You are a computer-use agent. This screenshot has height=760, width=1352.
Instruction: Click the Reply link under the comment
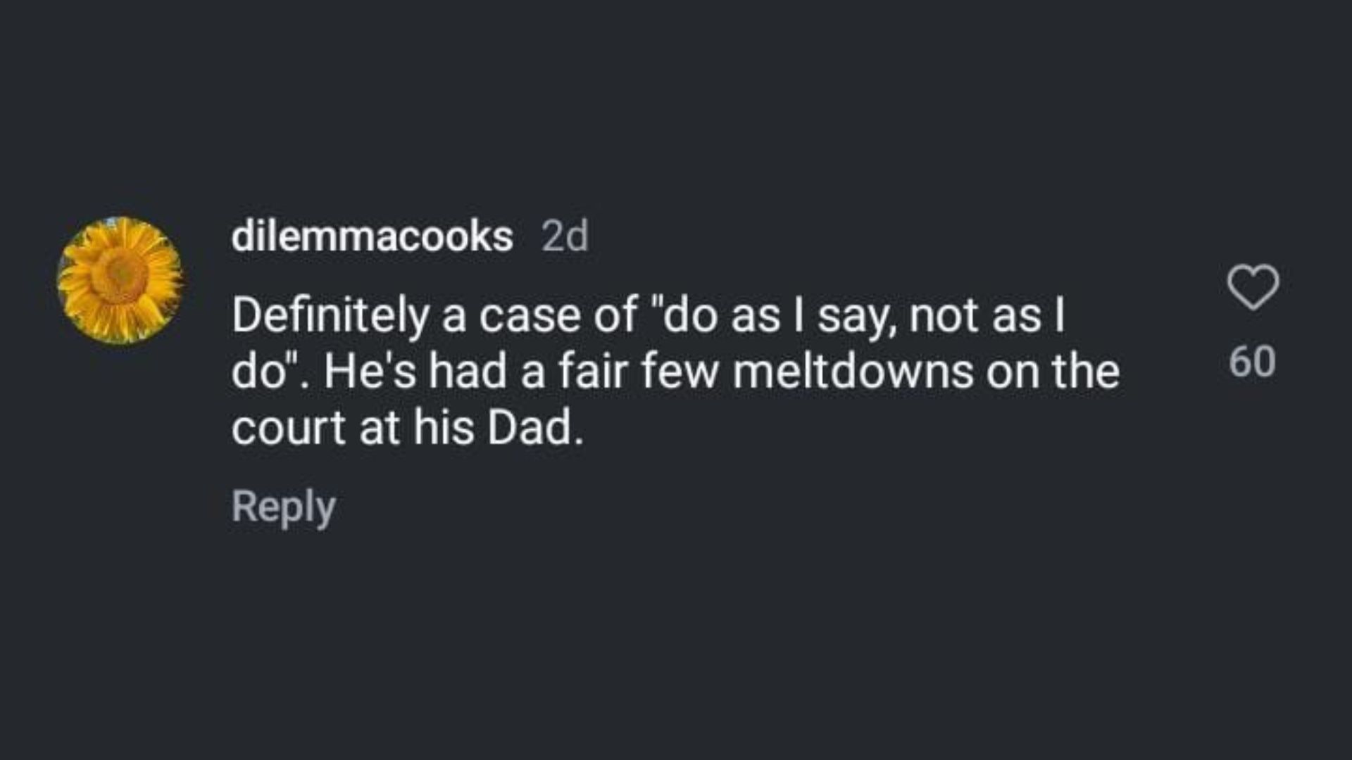[x=283, y=506]
